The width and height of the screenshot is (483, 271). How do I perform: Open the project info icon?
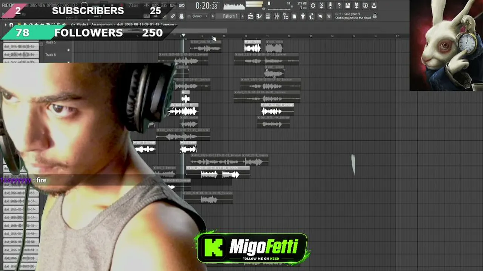click(365, 6)
